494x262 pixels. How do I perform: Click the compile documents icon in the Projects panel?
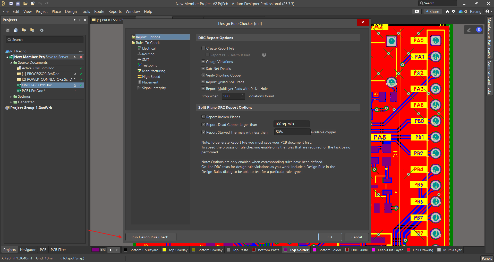pos(16,30)
